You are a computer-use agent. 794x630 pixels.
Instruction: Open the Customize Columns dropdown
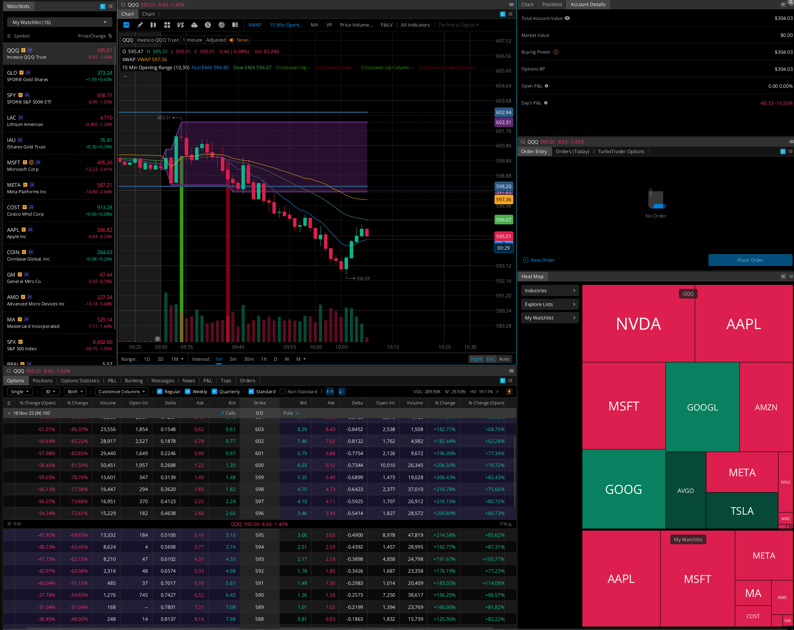point(121,392)
